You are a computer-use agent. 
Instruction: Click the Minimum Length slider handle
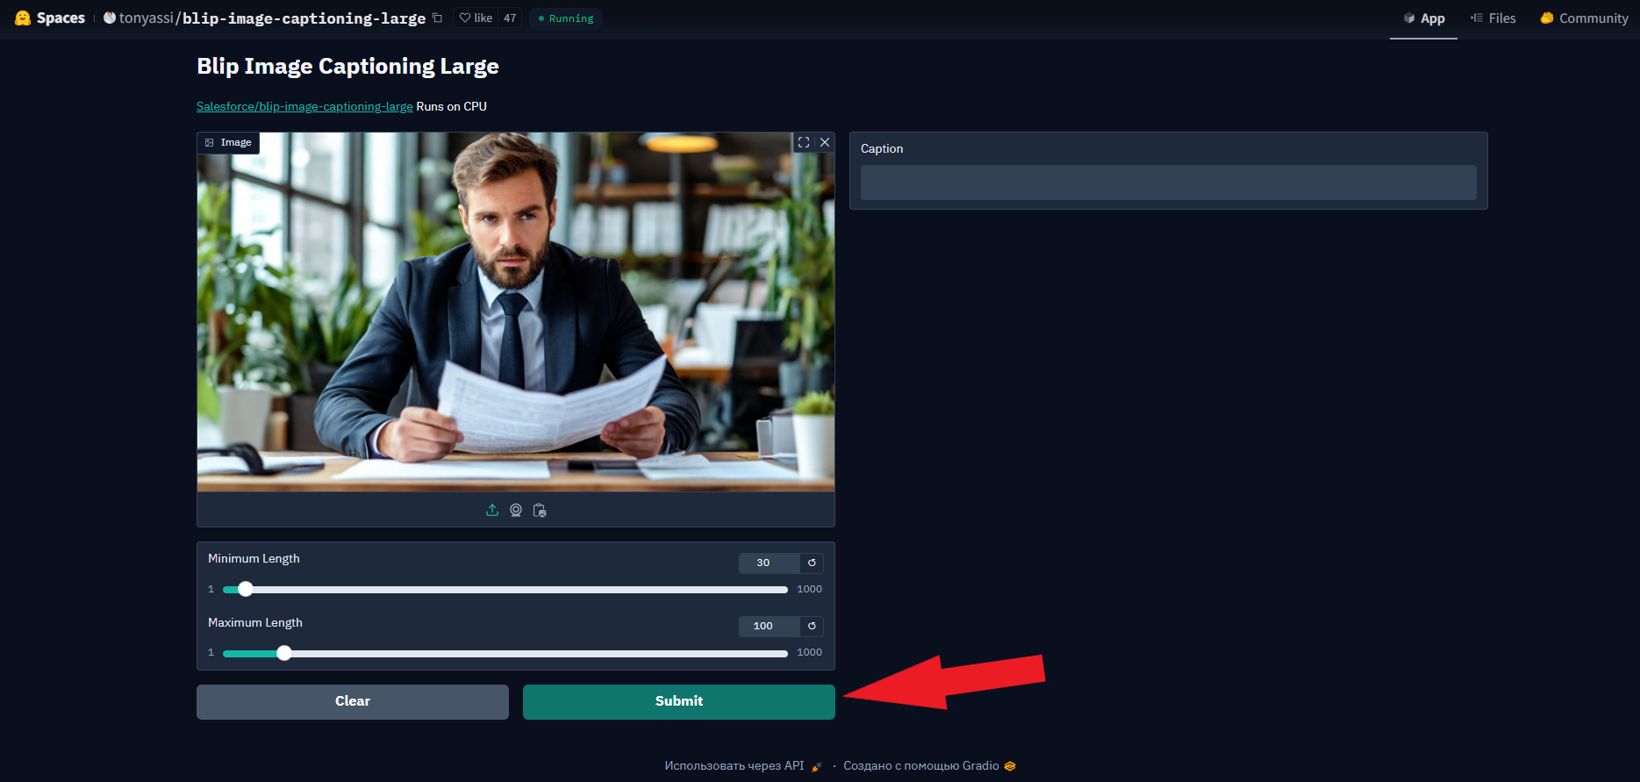click(x=246, y=589)
